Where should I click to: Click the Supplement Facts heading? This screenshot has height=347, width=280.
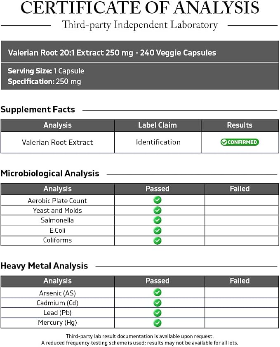[x=38, y=109]
